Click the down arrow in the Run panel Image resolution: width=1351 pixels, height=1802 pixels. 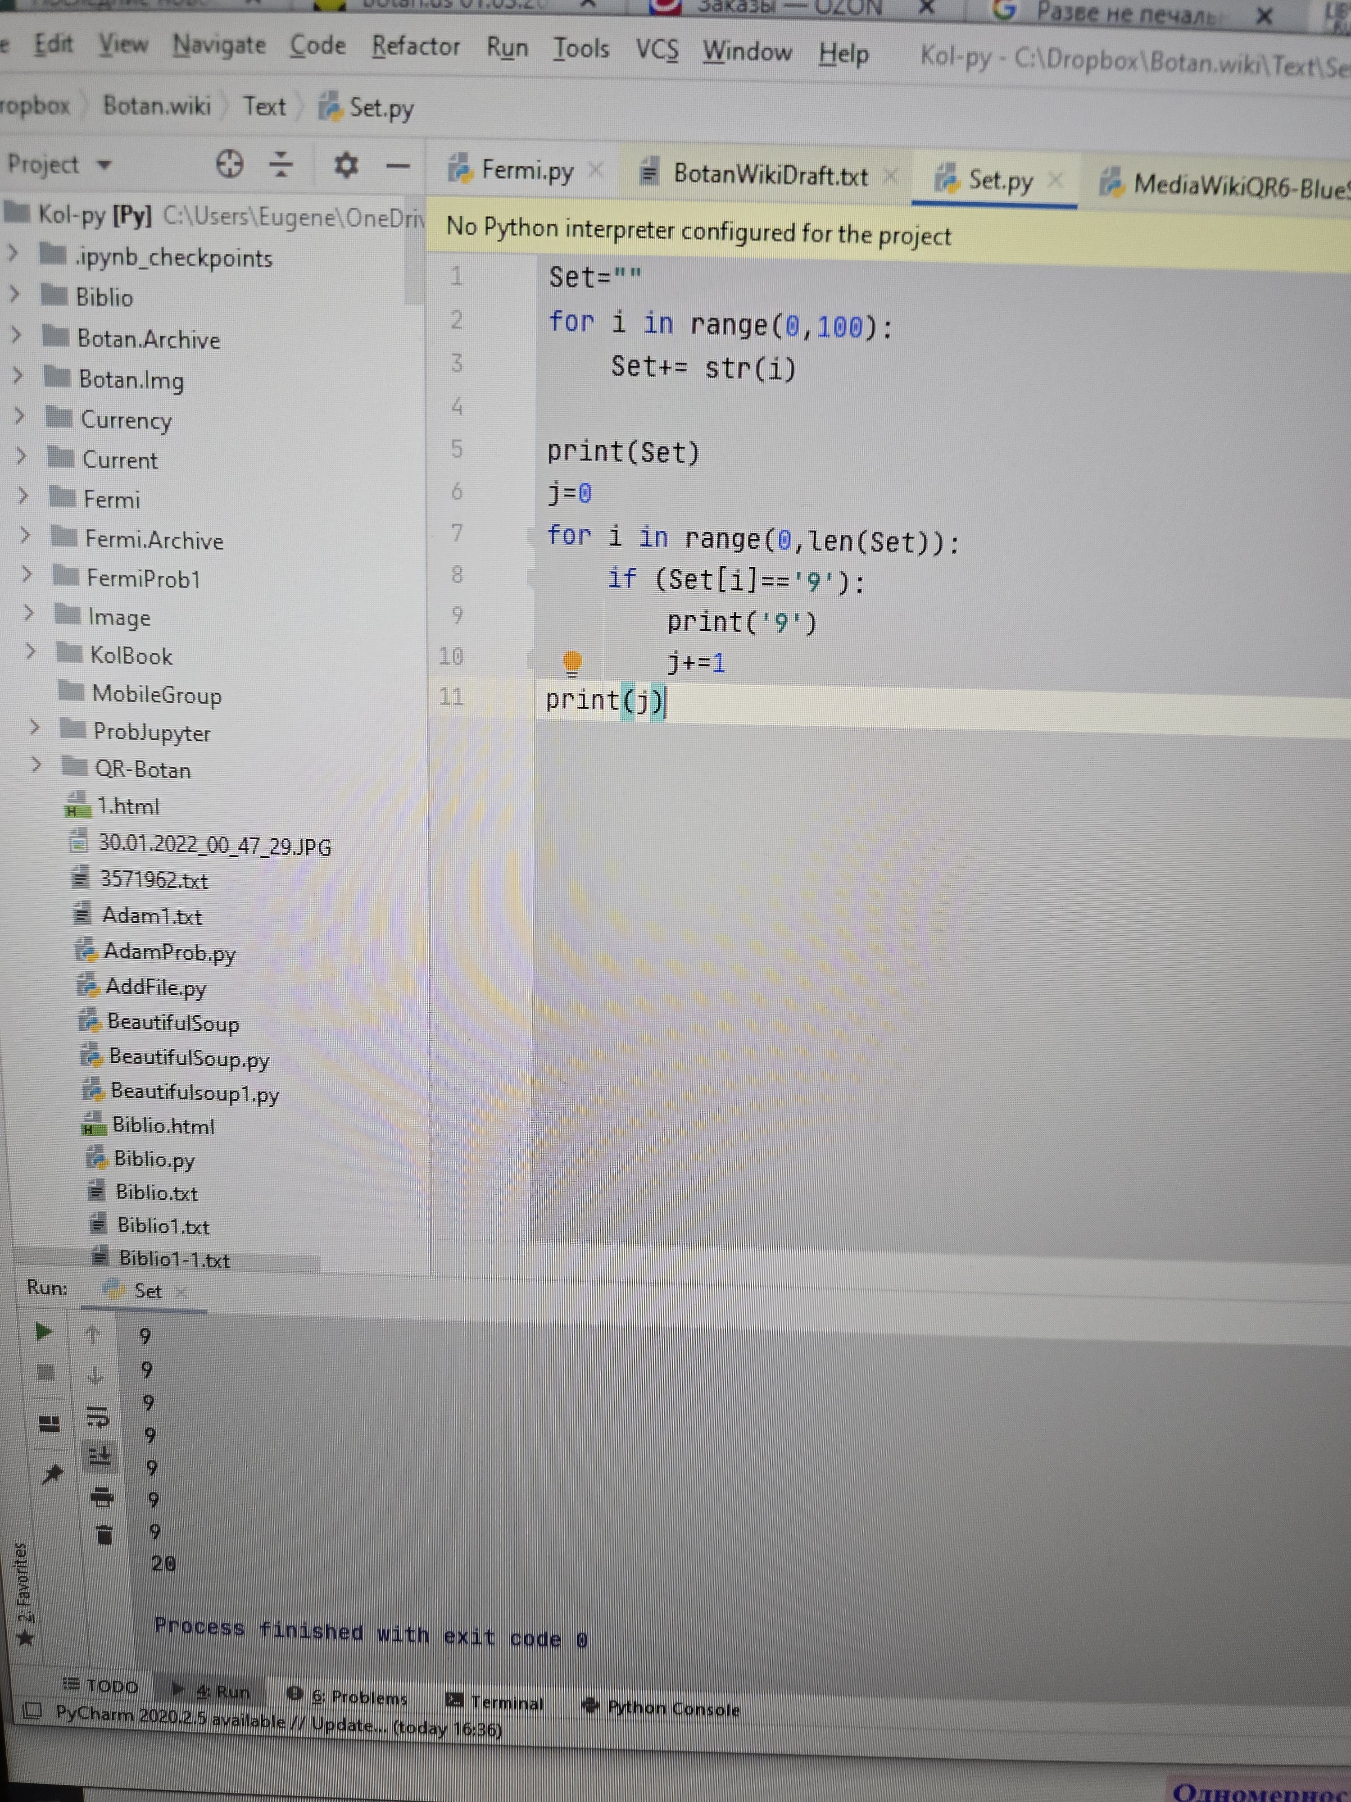(95, 1375)
